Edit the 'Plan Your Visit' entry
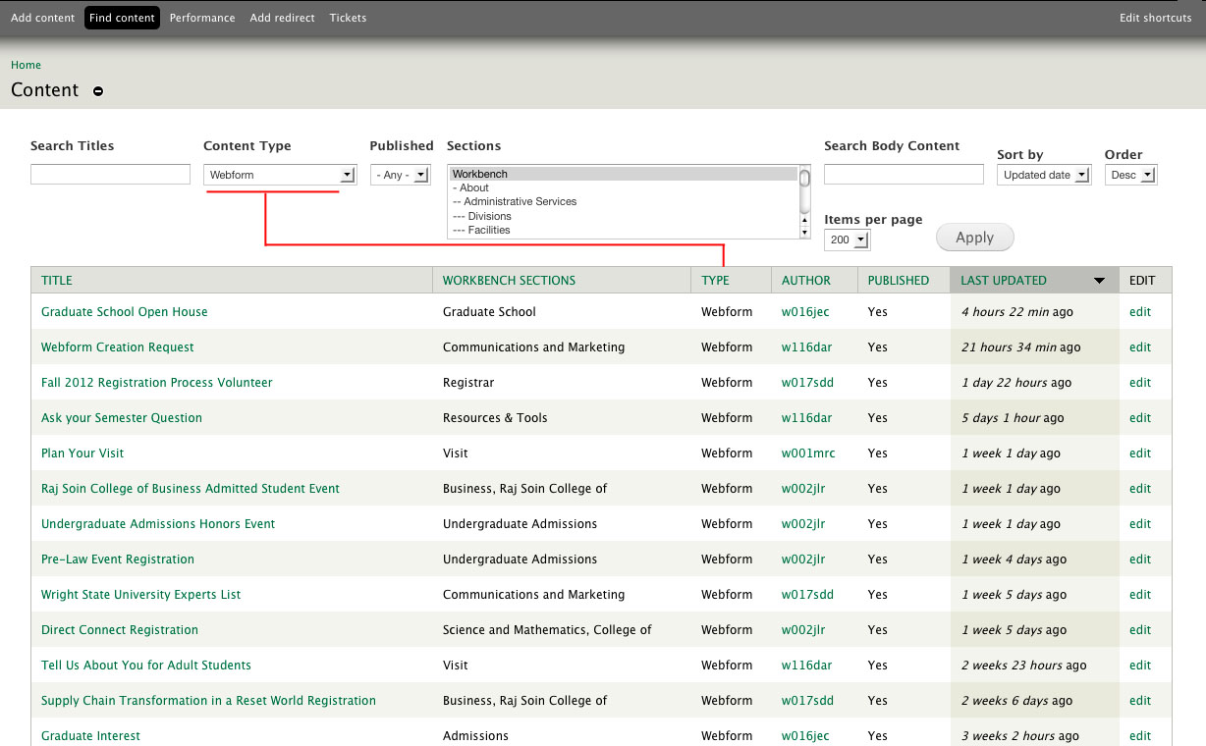 (1139, 453)
